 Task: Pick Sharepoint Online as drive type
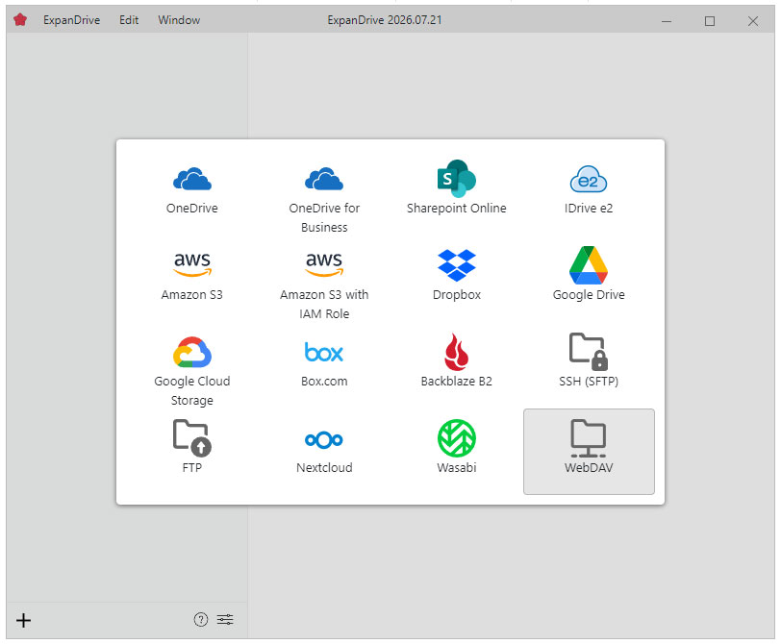[456, 192]
